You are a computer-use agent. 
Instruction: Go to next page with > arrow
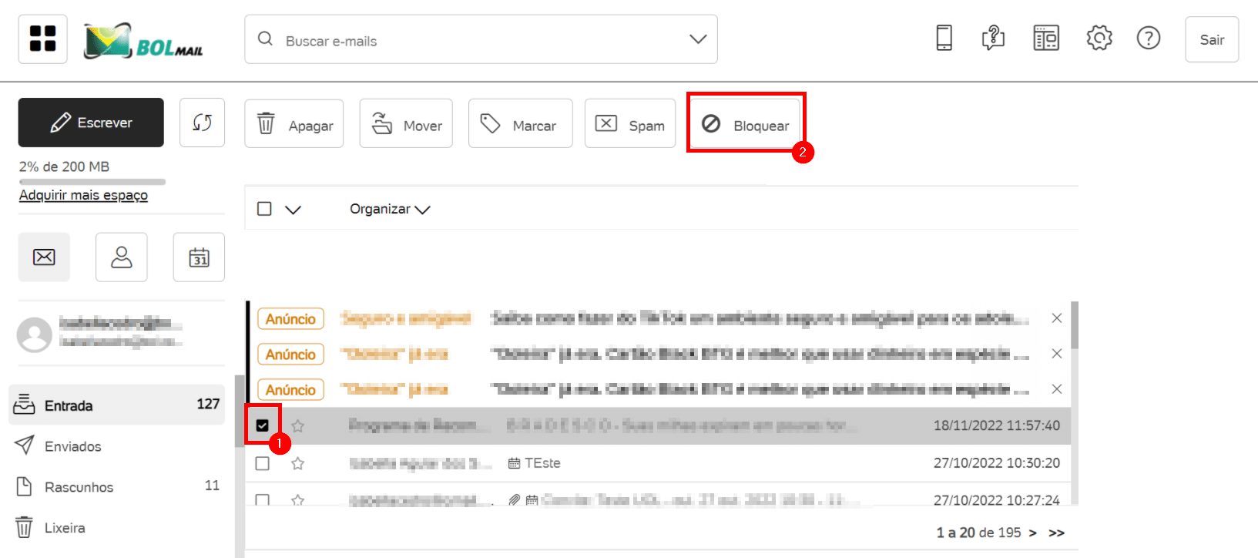(x=1033, y=533)
